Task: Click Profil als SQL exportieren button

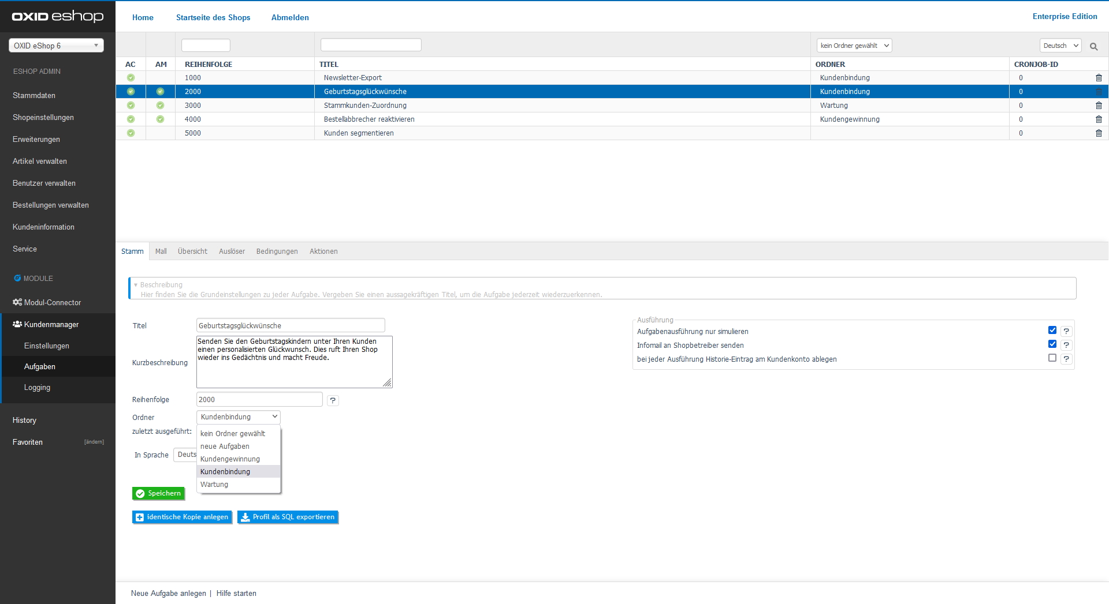Action: tap(288, 517)
